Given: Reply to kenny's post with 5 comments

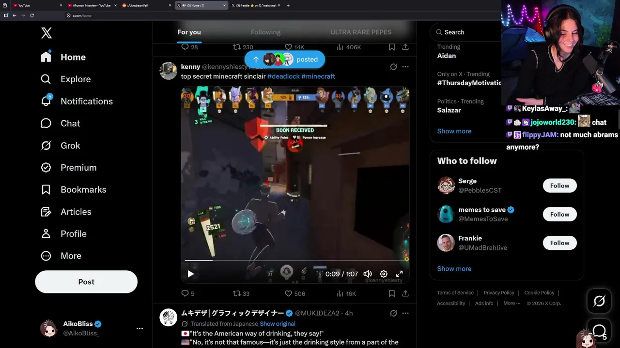Looking at the screenshot, I should (x=188, y=293).
